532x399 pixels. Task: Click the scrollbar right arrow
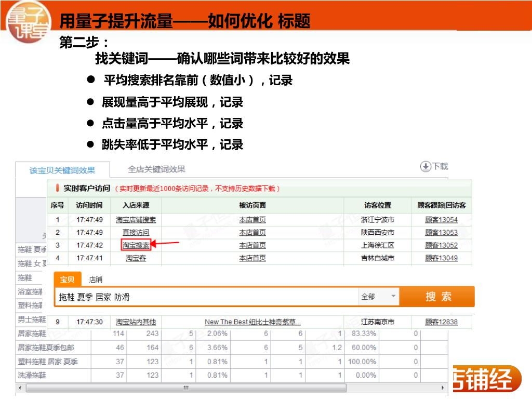coord(443,388)
